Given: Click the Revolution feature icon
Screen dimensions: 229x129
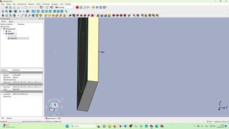Looking at the screenshot, I should 49,15.
